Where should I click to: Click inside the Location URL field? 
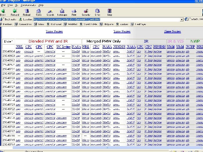pyautogui.click(x=107, y=19)
